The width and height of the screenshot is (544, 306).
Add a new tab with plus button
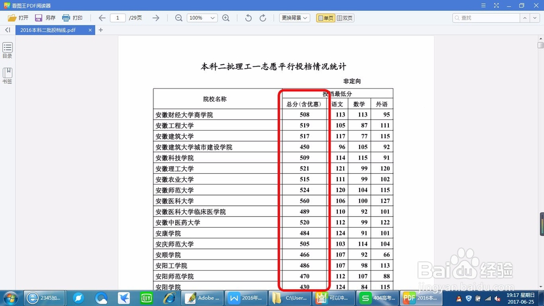point(101,30)
